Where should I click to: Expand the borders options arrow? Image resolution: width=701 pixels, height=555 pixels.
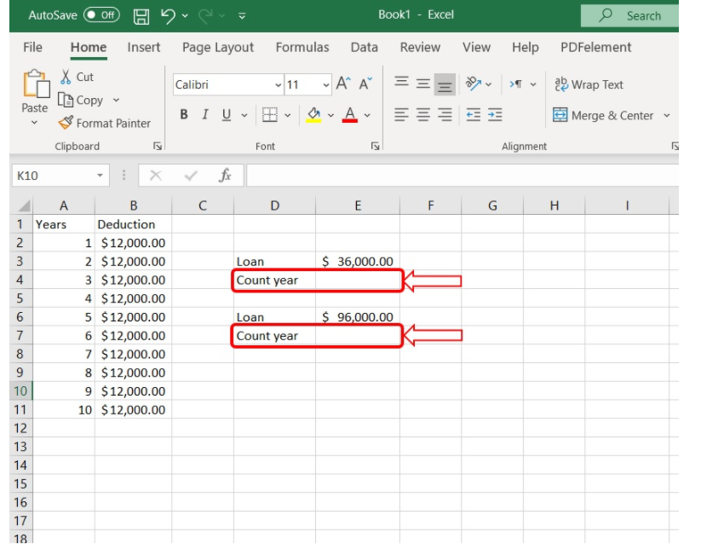point(287,115)
